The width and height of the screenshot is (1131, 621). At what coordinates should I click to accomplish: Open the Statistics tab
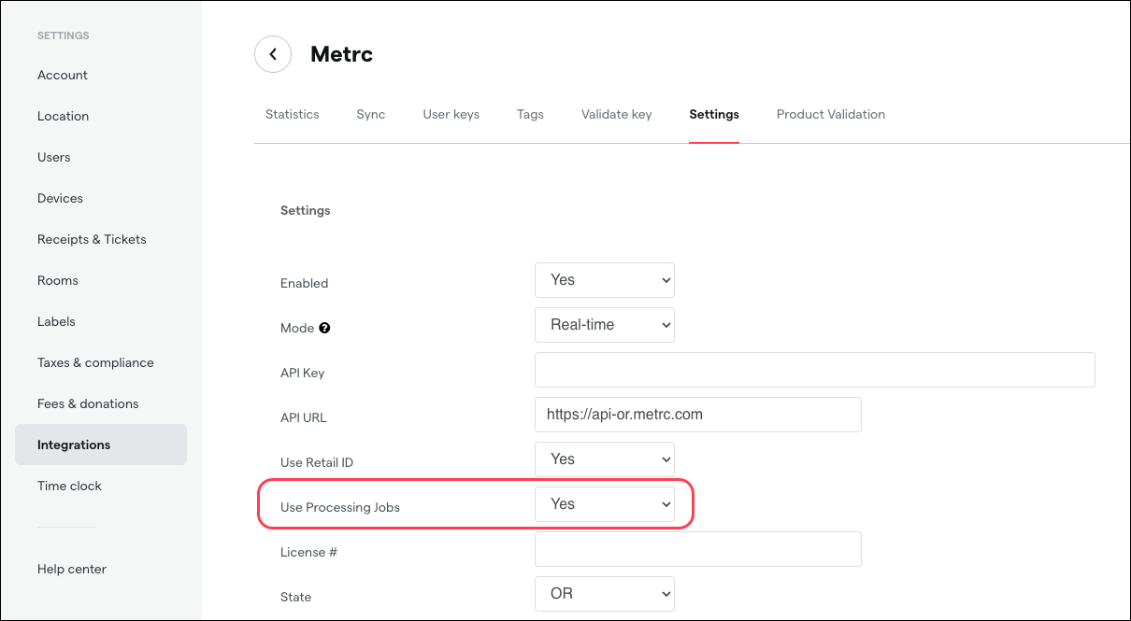click(x=293, y=114)
